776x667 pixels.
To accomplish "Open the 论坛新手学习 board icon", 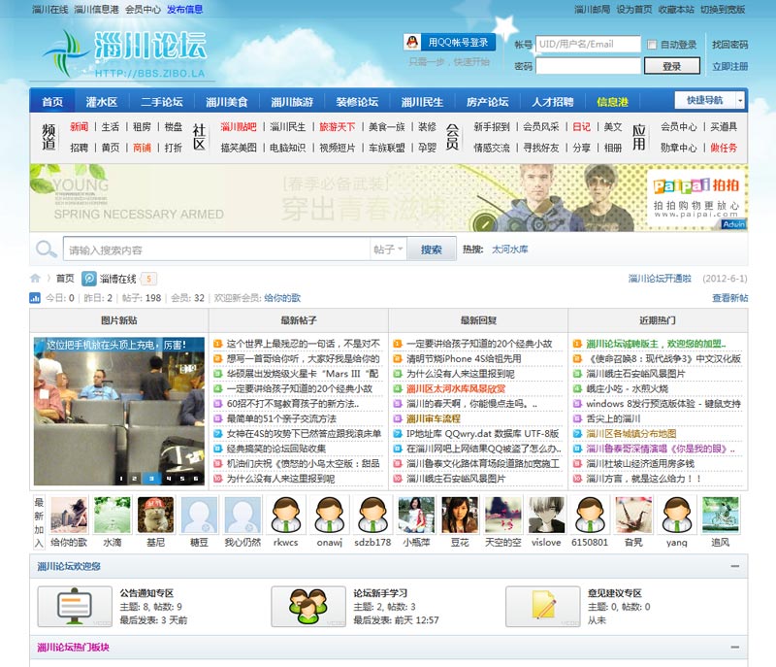I will pyautogui.click(x=308, y=607).
